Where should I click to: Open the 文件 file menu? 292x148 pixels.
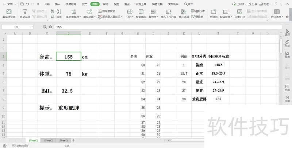click(x=9, y=4)
